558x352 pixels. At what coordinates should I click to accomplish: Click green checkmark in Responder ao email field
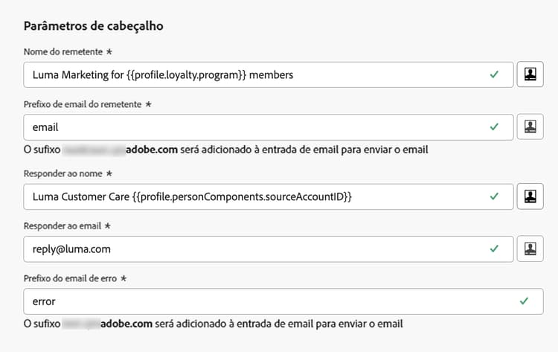click(495, 249)
